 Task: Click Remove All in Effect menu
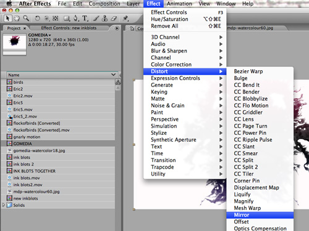point(185,26)
